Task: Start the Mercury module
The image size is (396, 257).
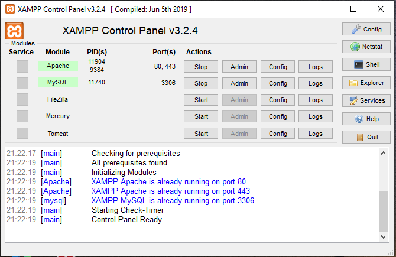Action: click(201, 116)
